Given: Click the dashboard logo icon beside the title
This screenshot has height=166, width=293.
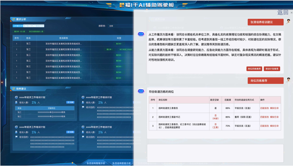Looking at the screenshot, I should (x=122, y=5).
